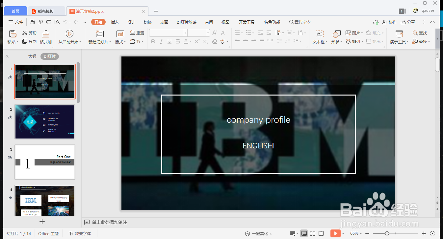Click the Clear Formatting eraser icon
The height and width of the screenshot is (239, 443).
pyautogui.click(x=215, y=41)
